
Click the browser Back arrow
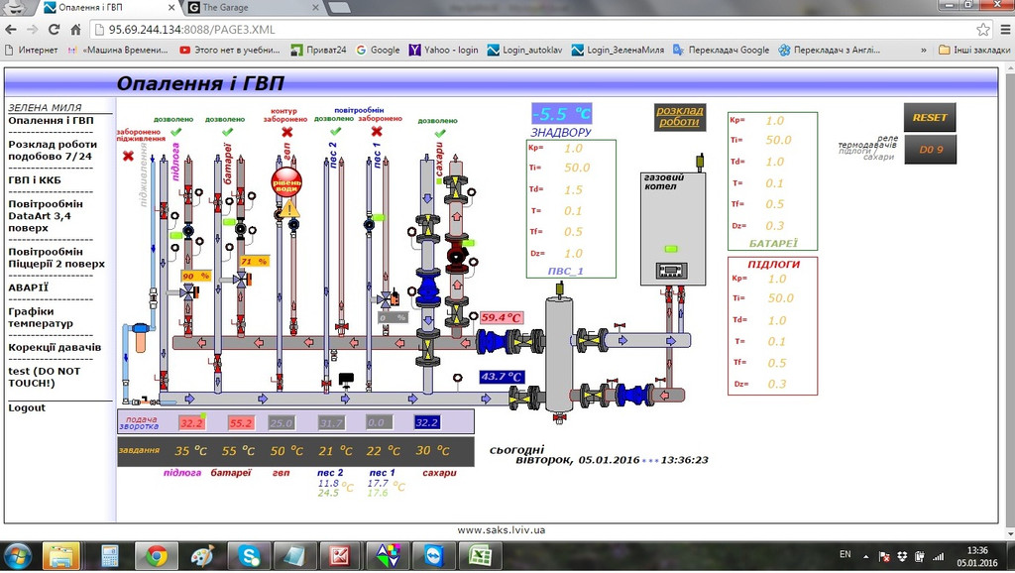11,29
